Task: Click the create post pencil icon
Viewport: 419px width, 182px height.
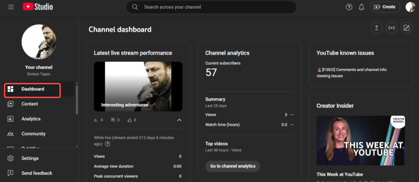Action: click(x=406, y=28)
